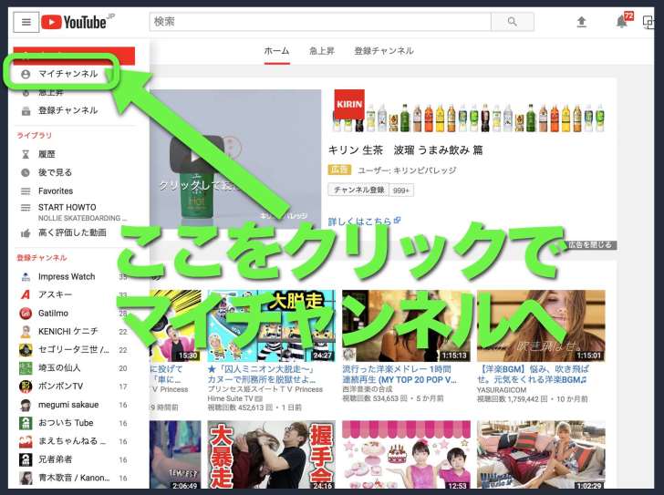The height and width of the screenshot is (495, 664).
Task: Open 登録チャンネル in the sidebar
Action: tap(67, 111)
